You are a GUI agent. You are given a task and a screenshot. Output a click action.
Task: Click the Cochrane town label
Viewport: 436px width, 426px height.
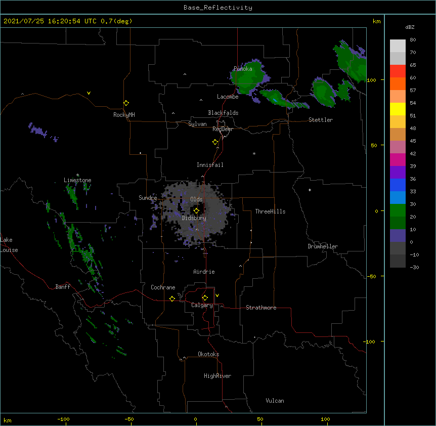163,287
